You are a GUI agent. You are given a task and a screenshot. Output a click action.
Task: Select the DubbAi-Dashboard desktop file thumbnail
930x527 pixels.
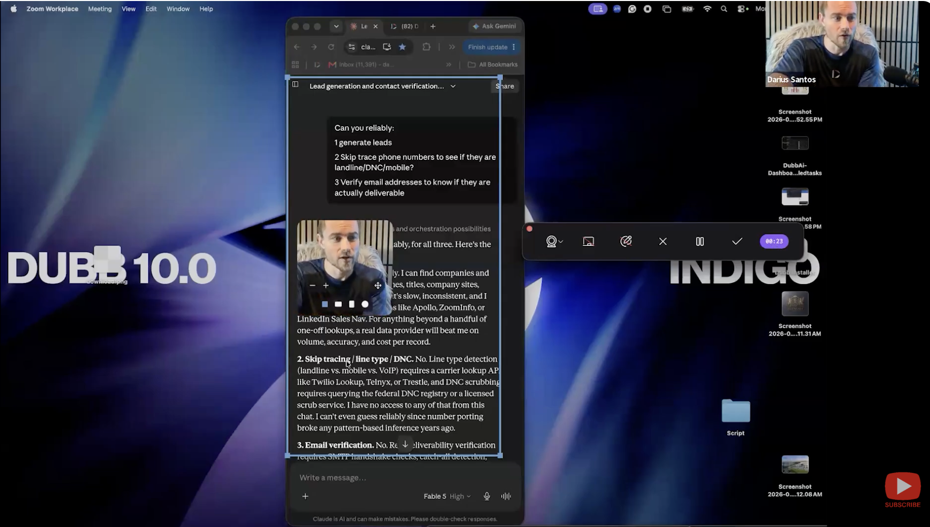[x=795, y=144]
